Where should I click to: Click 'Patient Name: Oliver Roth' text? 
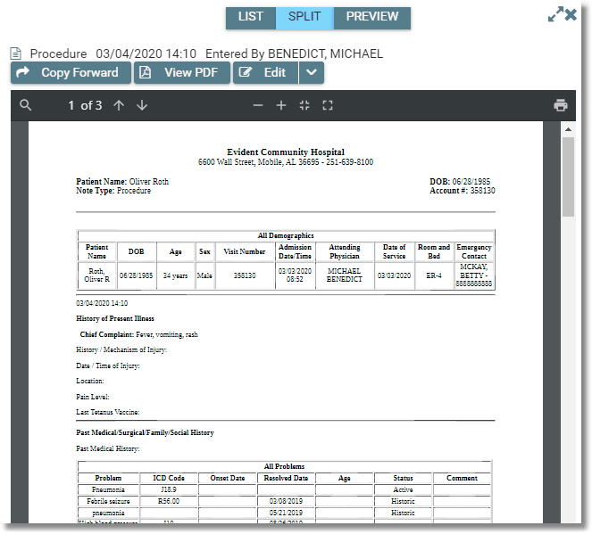122,182
